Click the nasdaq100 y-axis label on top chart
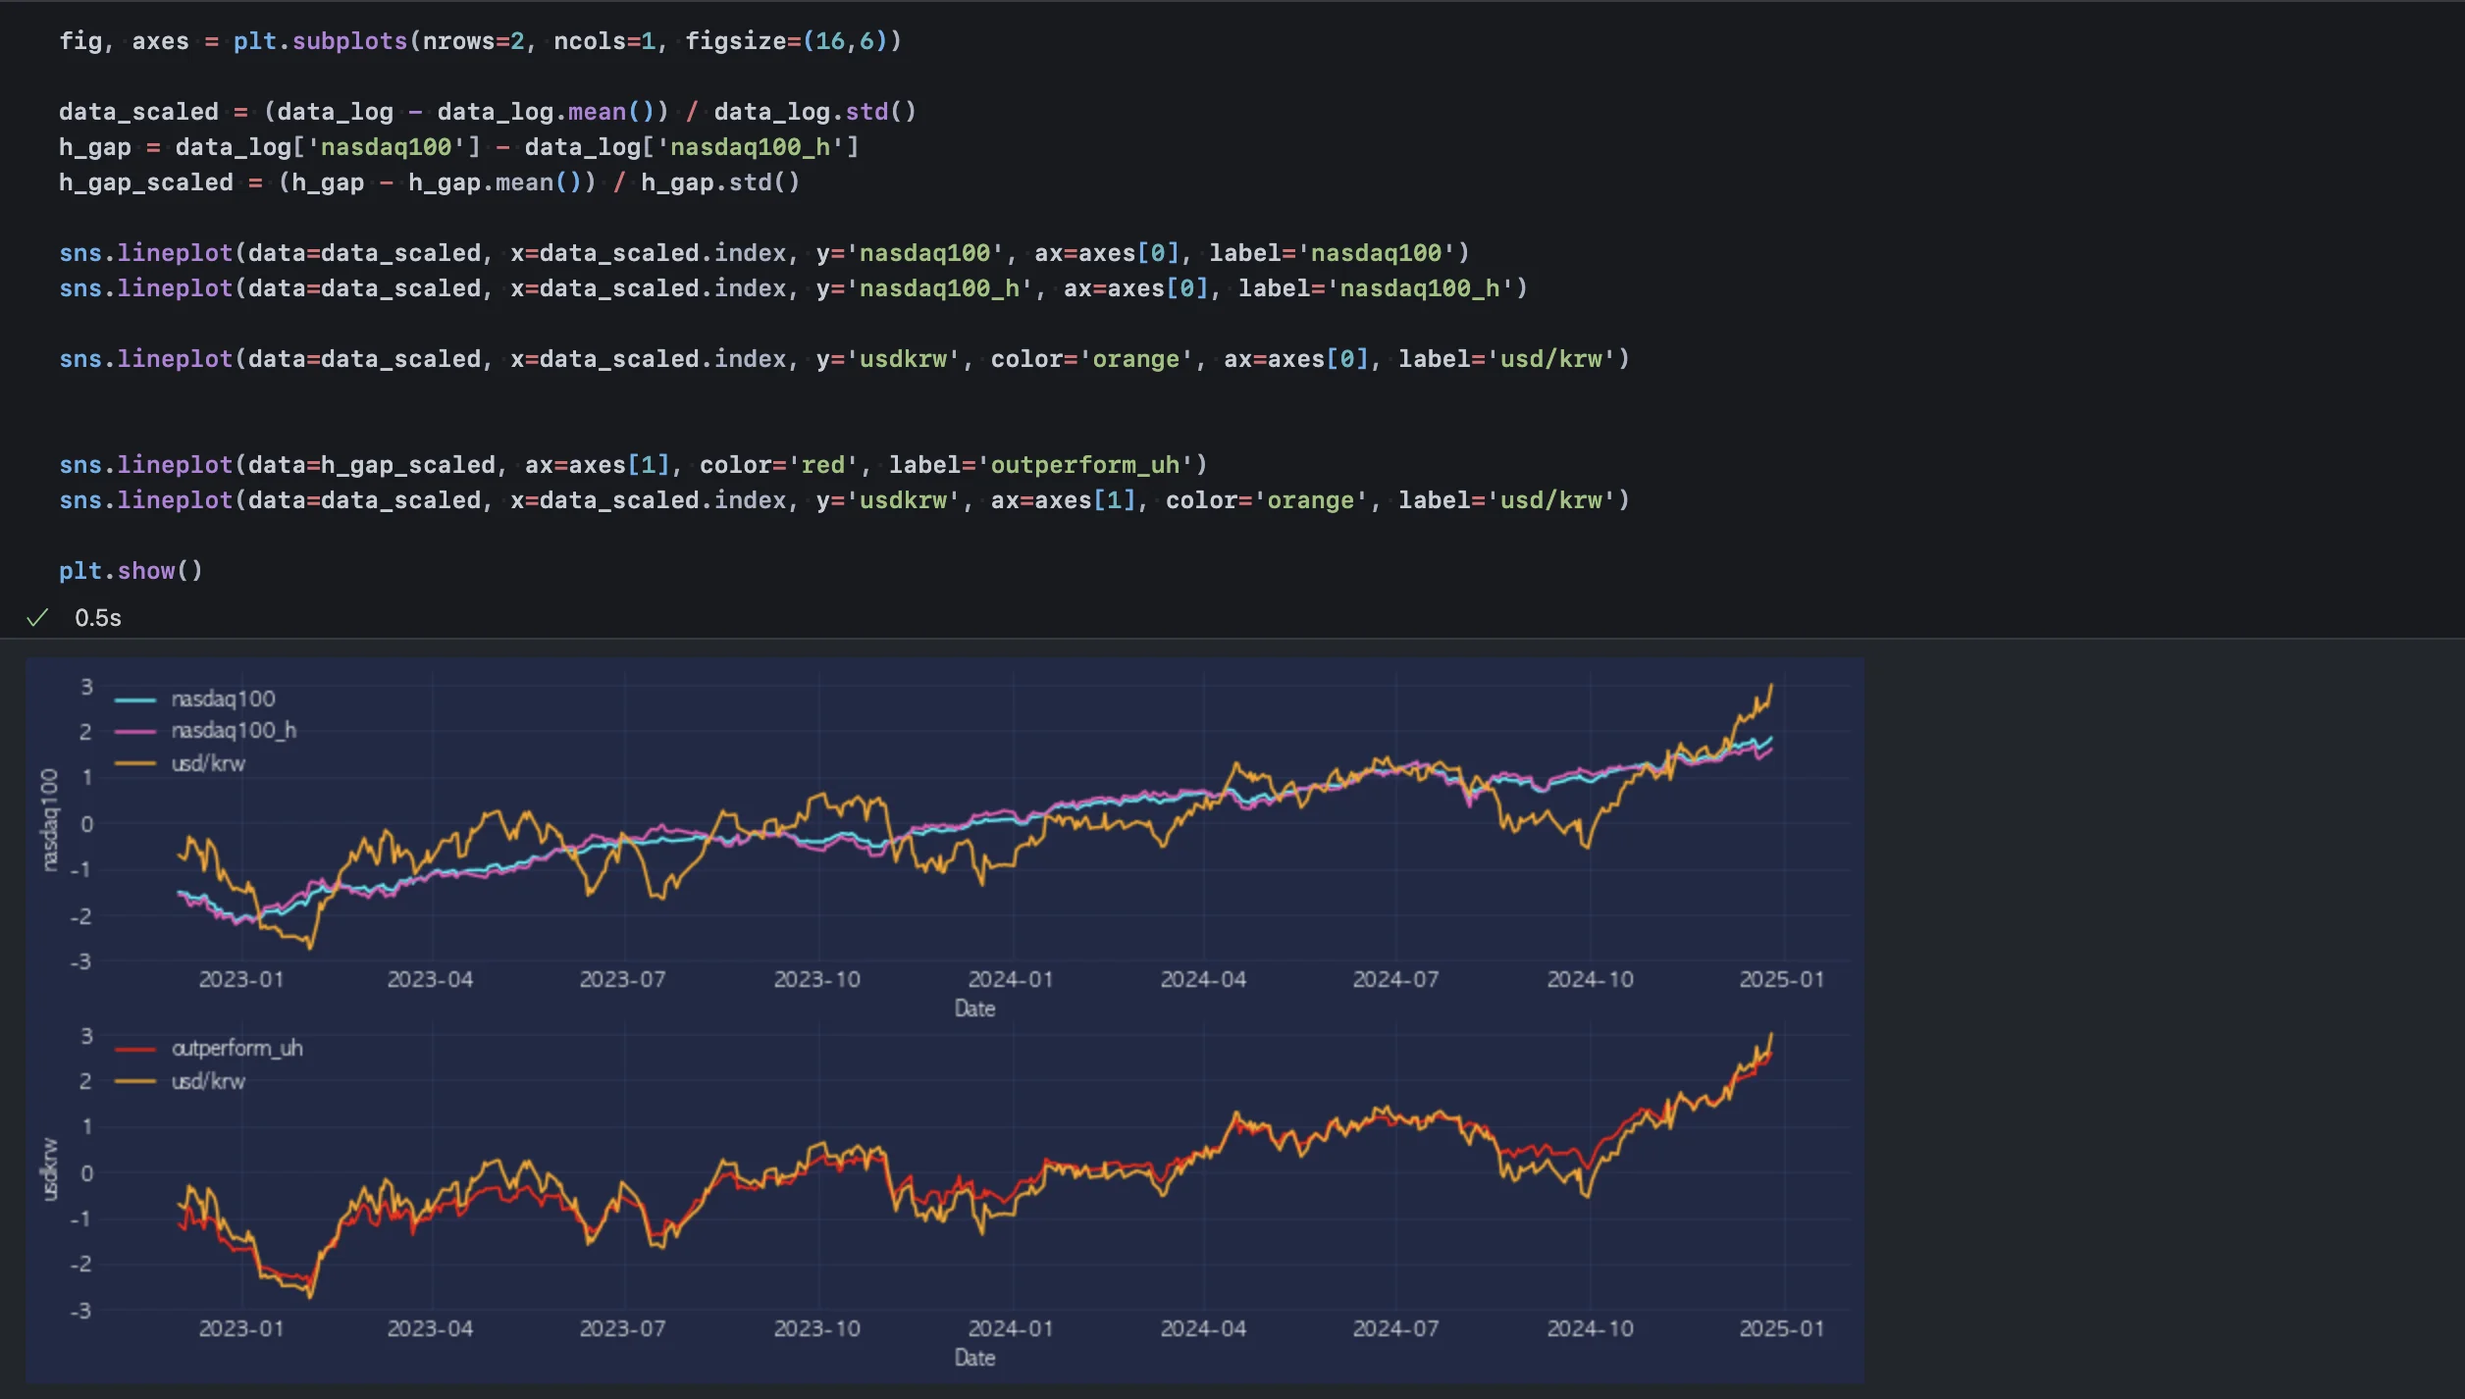This screenshot has width=2465, height=1399. click(49, 820)
